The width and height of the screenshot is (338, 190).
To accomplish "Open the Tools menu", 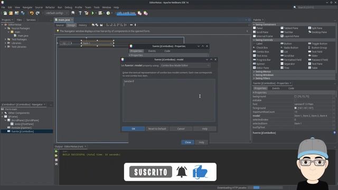I will [97, 7].
